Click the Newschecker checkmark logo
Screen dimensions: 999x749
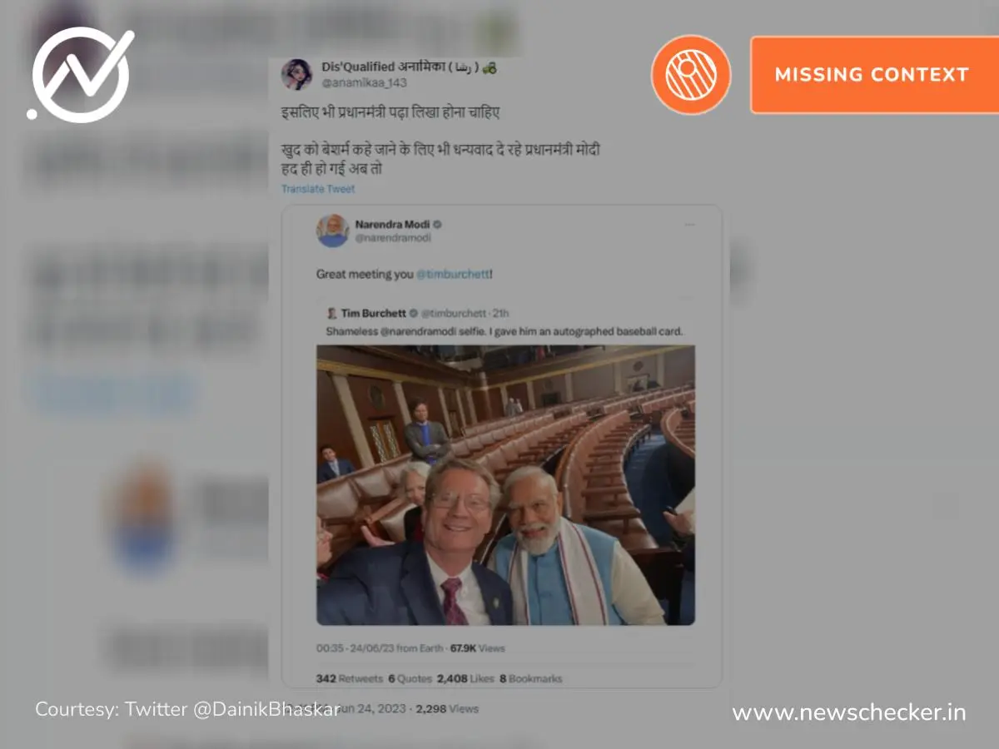click(x=81, y=75)
